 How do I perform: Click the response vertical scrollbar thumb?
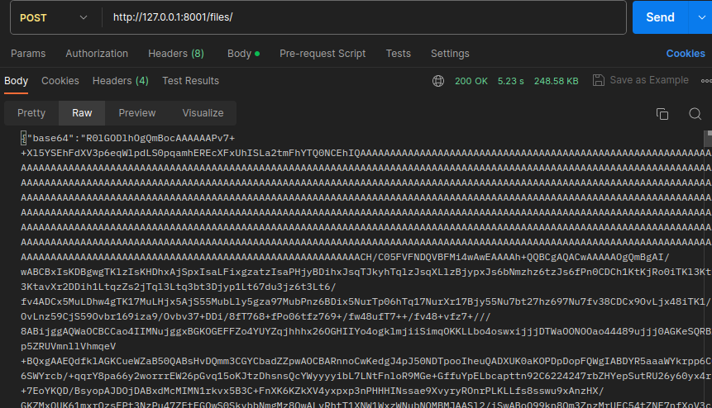click(x=708, y=139)
